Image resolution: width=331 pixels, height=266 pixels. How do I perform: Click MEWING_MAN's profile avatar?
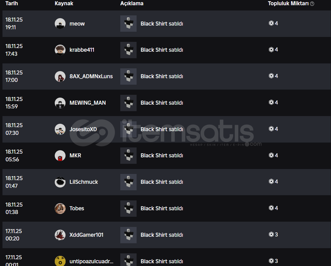click(x=60, y=103)
